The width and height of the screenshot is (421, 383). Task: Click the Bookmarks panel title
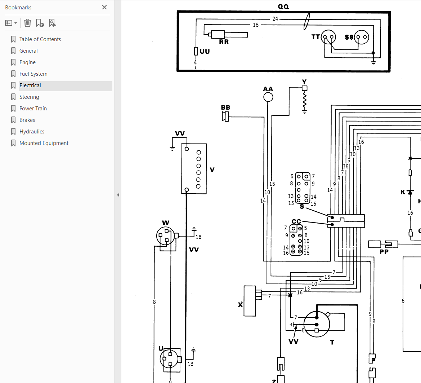18,8
